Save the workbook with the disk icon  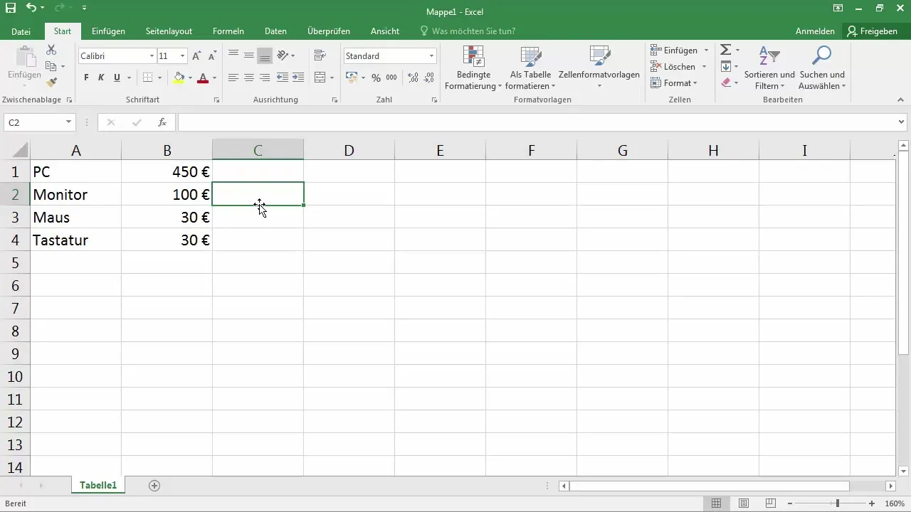[11, 9]
